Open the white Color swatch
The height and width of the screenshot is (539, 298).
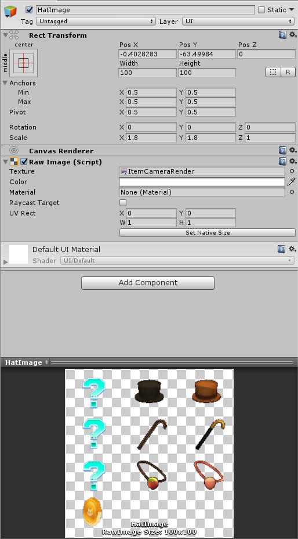202,182
